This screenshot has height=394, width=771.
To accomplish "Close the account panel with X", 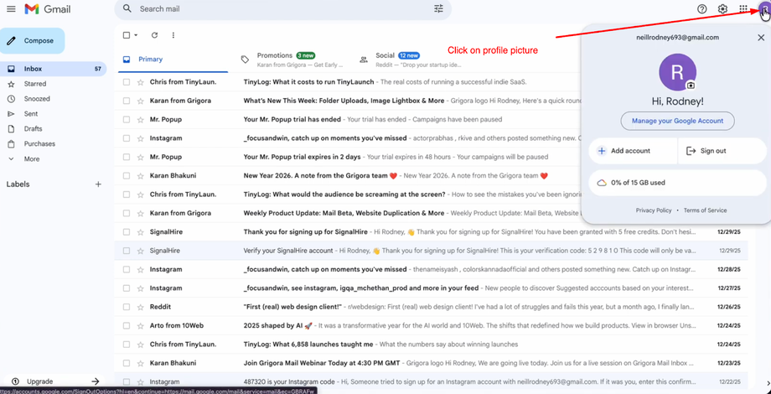I will pos(761,38).
